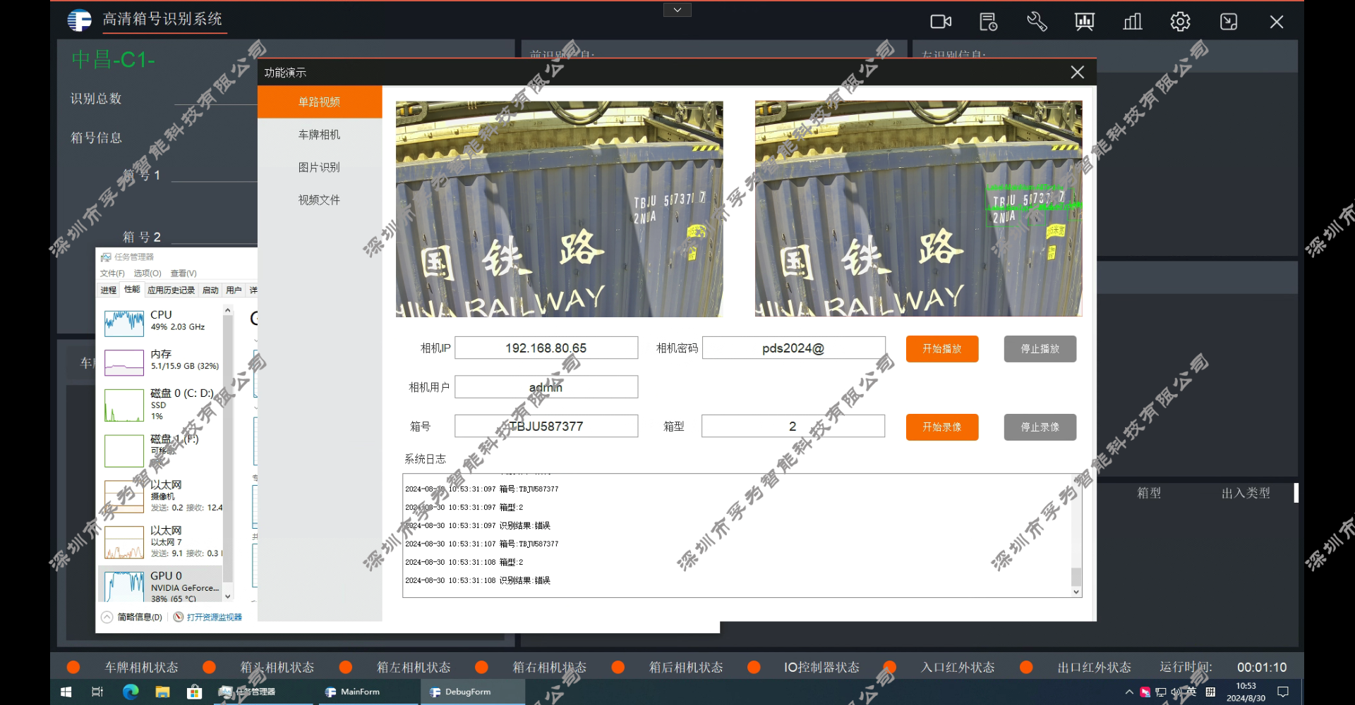The width and height of the screenshot is (1355, 705).
Task: Select the 单路视频 tab
Action: point(320,102)
